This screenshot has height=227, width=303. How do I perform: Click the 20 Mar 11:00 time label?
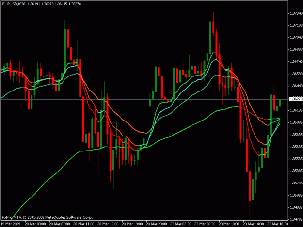click(84, 224)
